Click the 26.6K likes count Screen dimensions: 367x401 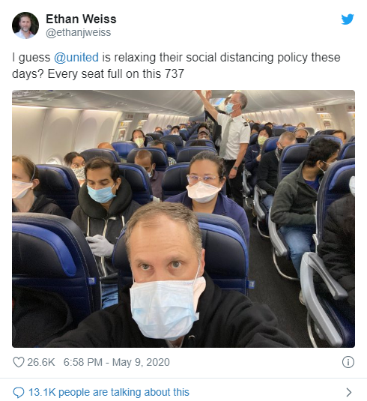(41, 362)
